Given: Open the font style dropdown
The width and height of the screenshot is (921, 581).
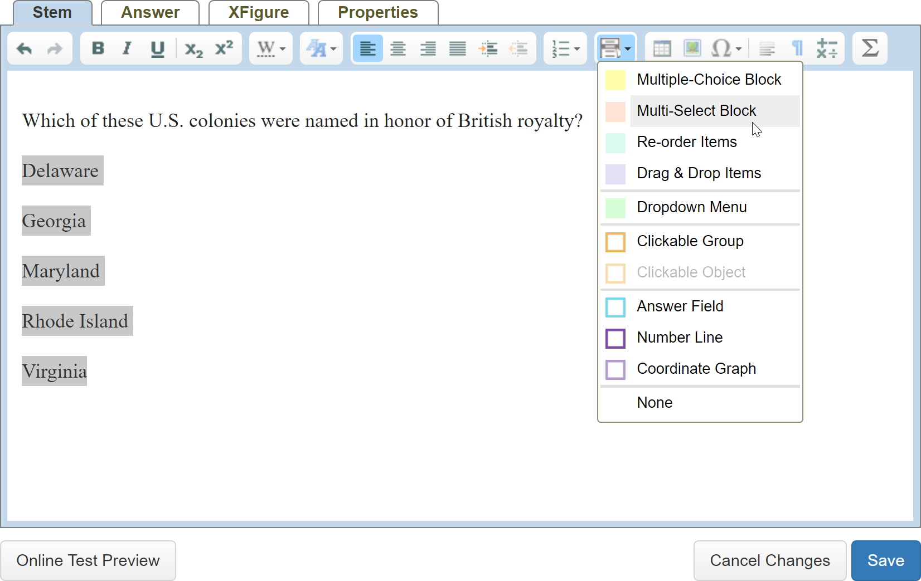Looking at the screenshot, I should pyautogui.click(x=321, y=48).
